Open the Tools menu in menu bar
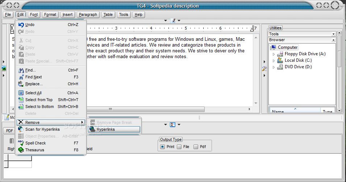The width and height of the screenshot is (346, 182). [x=124, y=15]
